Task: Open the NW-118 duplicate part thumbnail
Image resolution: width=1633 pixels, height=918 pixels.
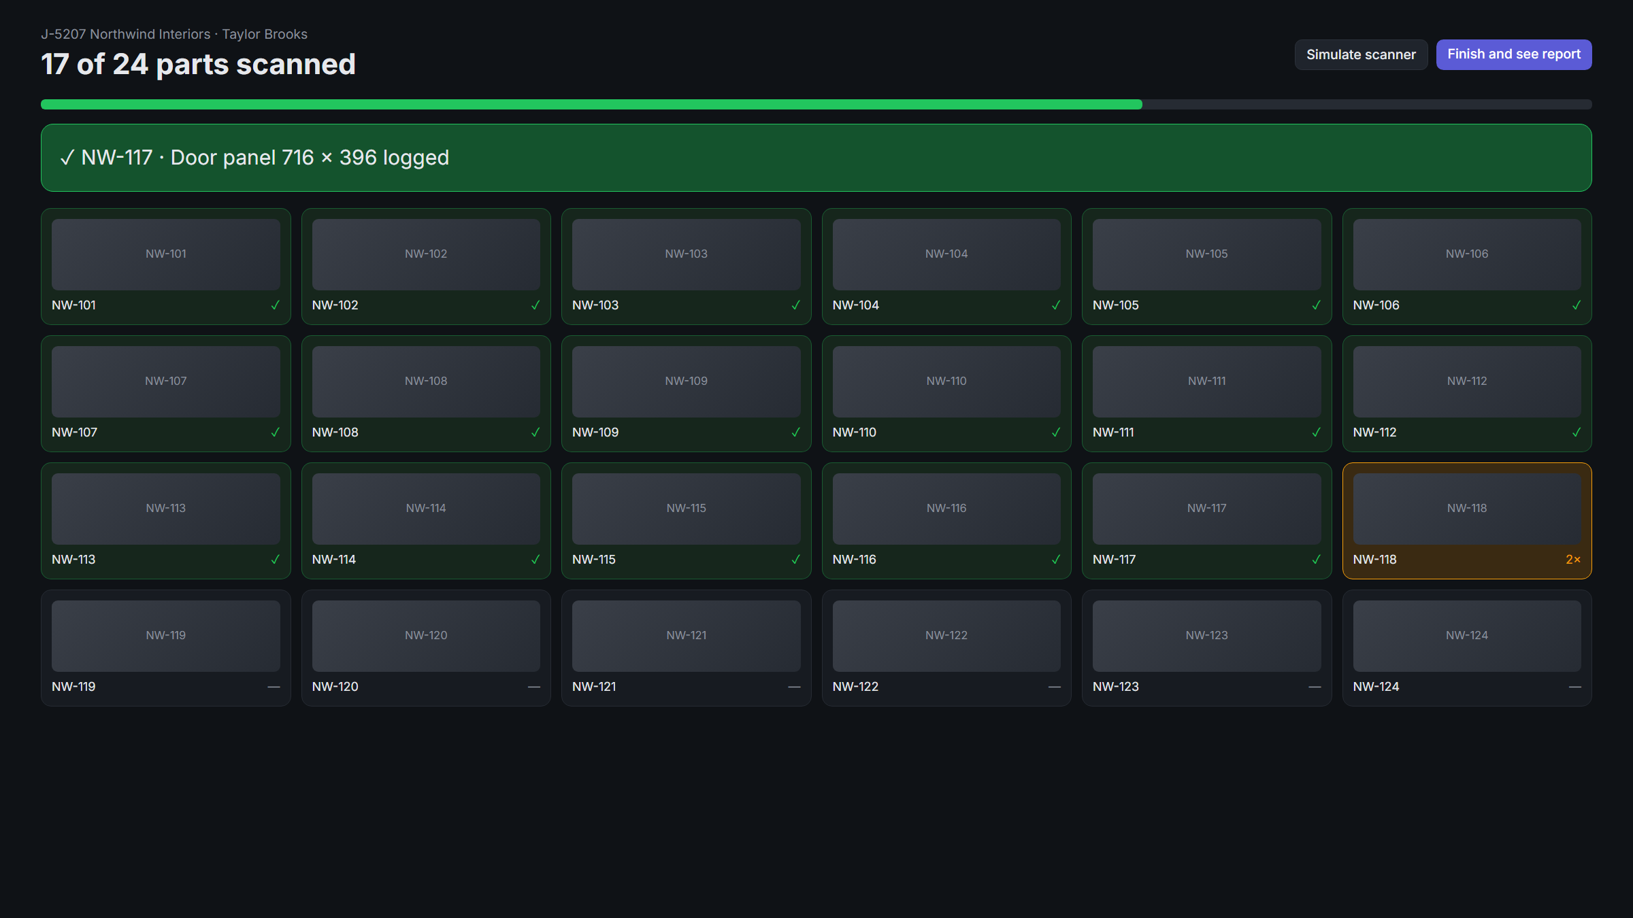Action: [1467, 509]
